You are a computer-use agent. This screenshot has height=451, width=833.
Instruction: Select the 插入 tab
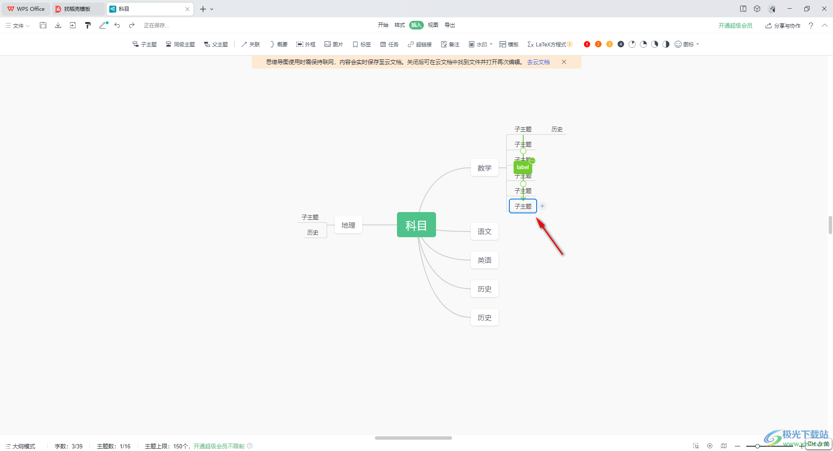(x=416, y=25)
